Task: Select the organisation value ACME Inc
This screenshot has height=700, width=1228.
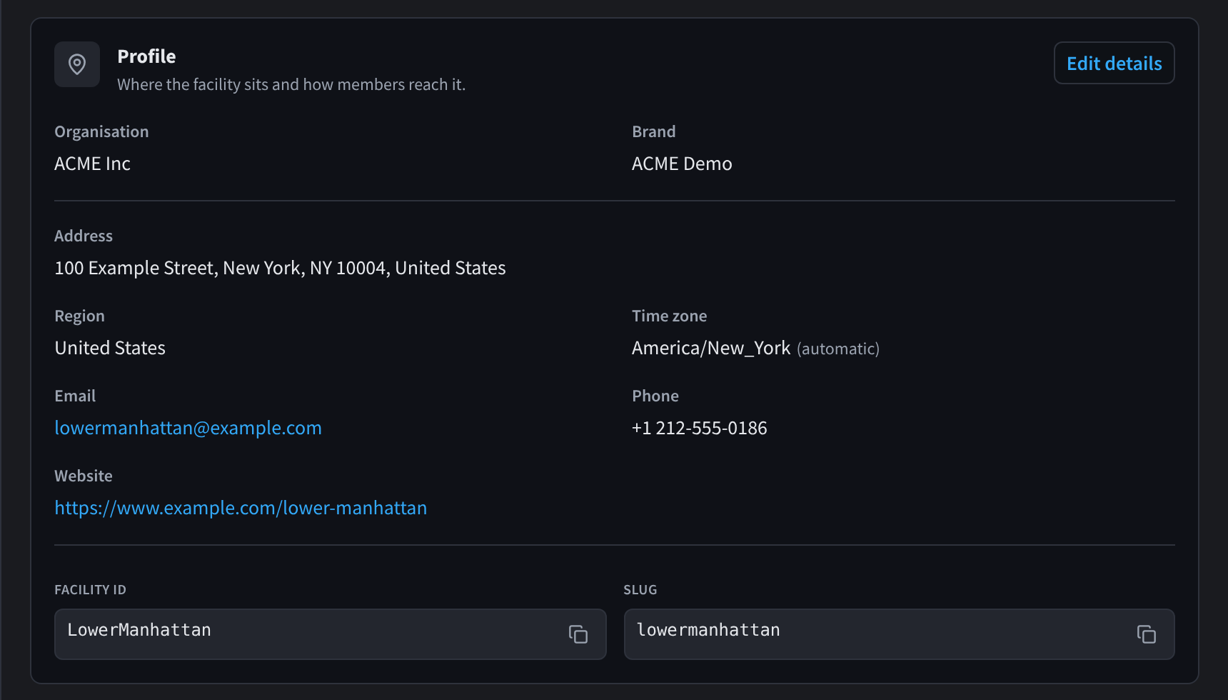Action: pos(93,164)
